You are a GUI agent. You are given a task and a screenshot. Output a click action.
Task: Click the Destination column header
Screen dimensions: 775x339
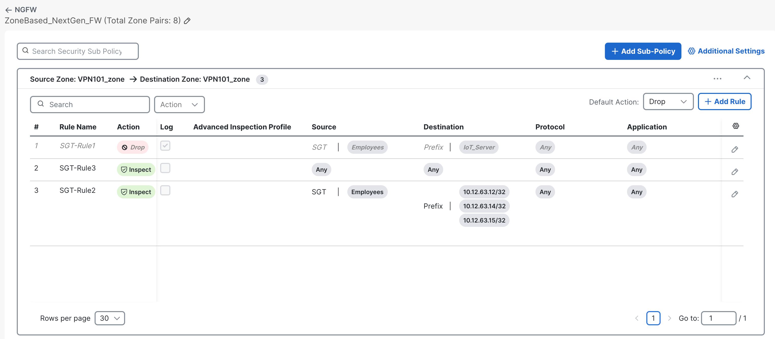coord(443,127)
